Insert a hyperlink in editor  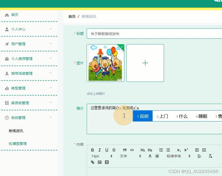pos(93,162)
